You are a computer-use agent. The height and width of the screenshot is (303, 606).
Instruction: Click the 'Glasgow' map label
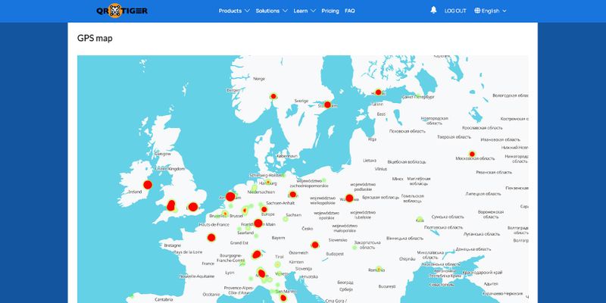pyautogui.click(x=163, y=154)
